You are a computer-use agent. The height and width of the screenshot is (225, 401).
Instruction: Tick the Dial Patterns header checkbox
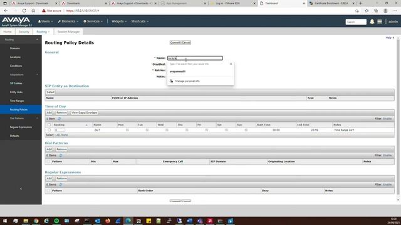[49, 161]
